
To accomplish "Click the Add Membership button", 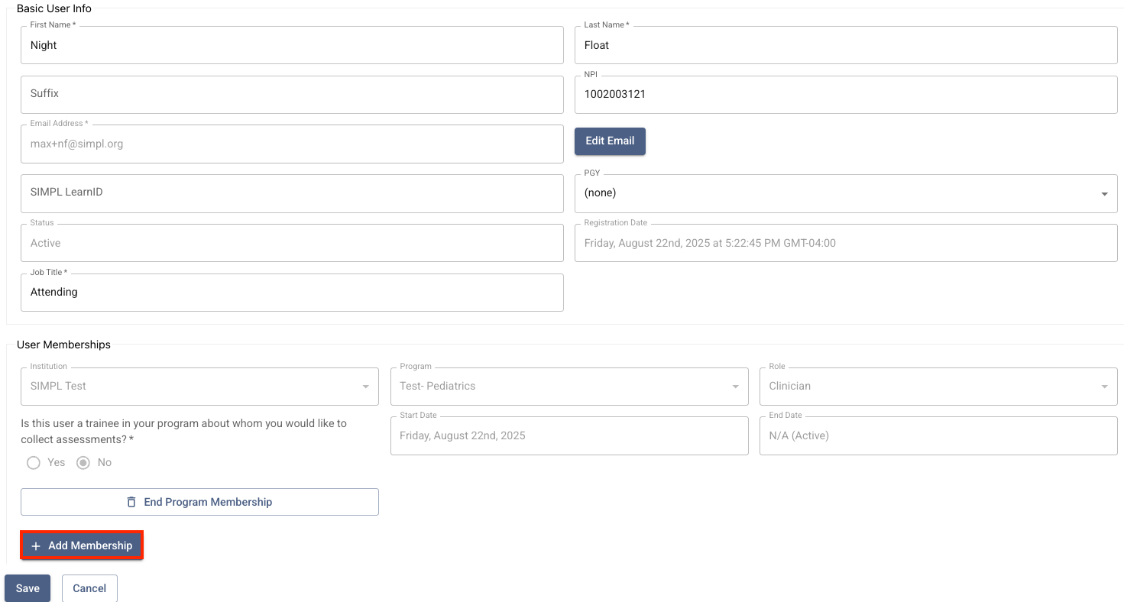I will [x=82, y=545].
